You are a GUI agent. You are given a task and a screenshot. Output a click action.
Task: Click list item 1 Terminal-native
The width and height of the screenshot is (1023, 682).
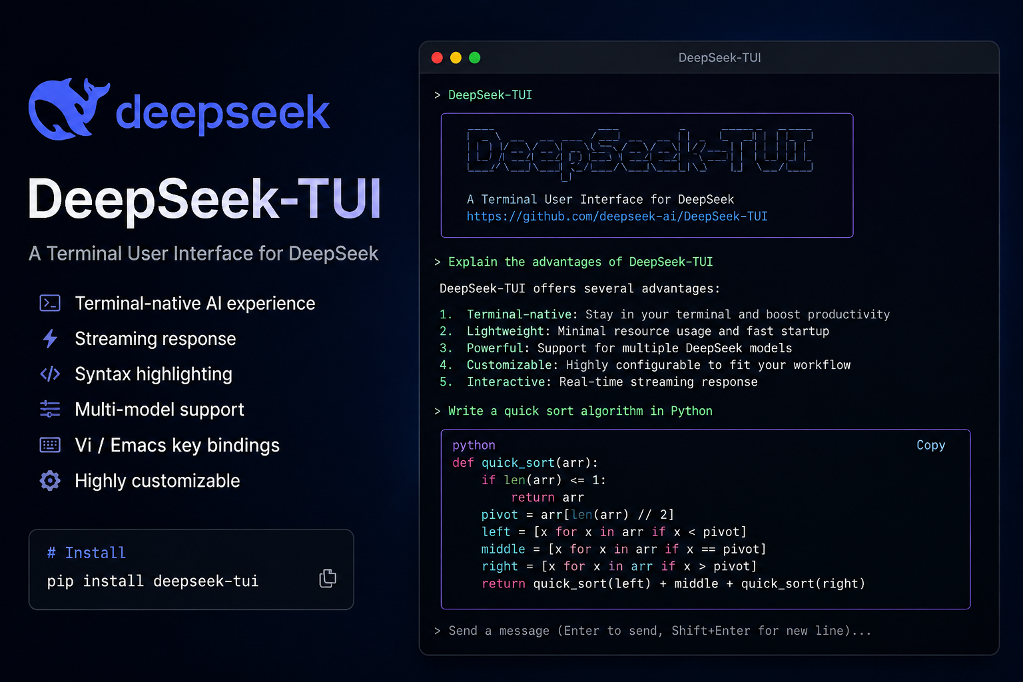coord(665,314)
